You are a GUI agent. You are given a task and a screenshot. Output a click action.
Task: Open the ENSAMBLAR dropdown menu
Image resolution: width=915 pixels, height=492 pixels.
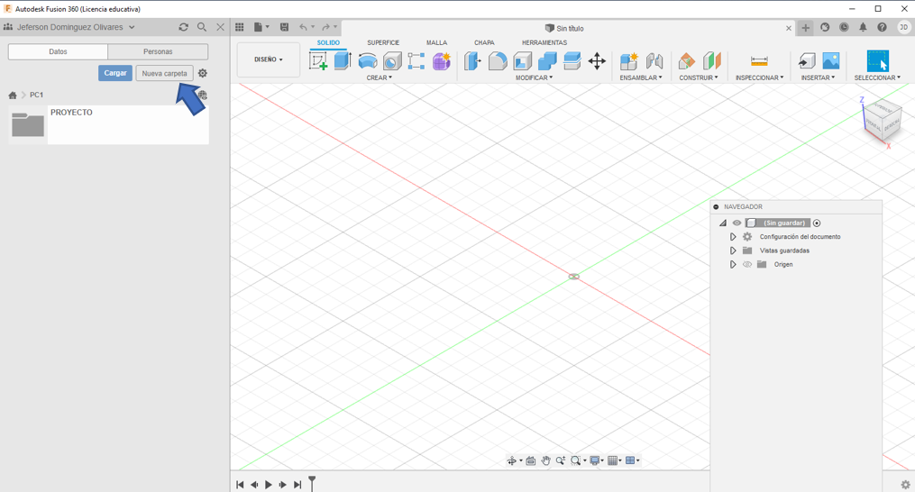pos(641,77)
